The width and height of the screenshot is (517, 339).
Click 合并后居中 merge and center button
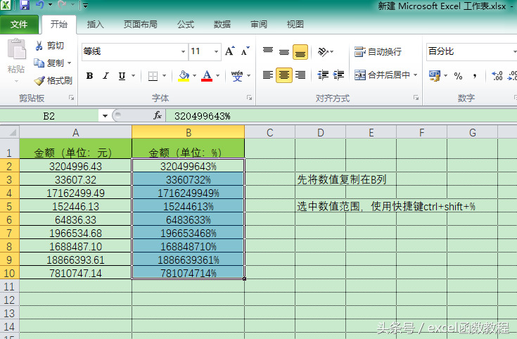382,75
